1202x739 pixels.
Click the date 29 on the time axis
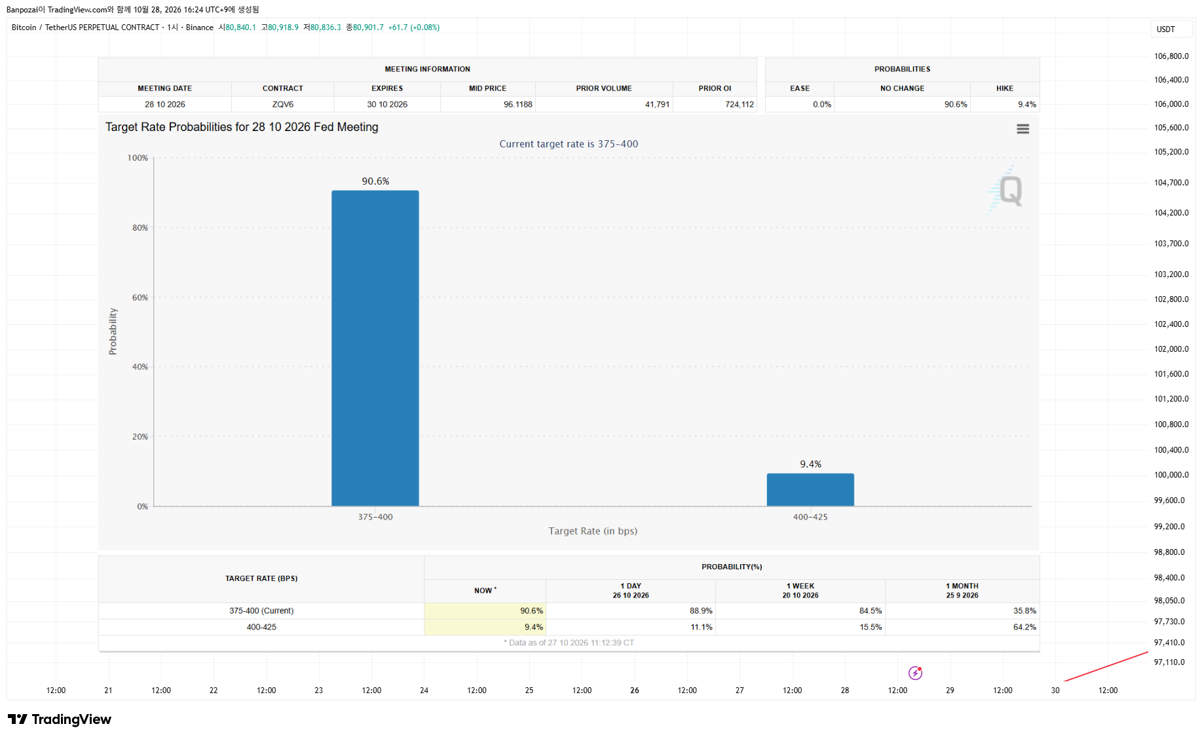(x=950, y=691)
